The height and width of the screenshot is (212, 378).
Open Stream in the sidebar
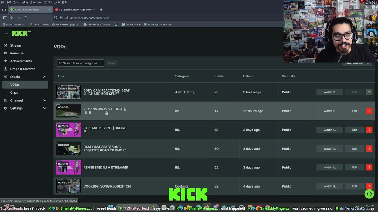(x=16, y=45)
